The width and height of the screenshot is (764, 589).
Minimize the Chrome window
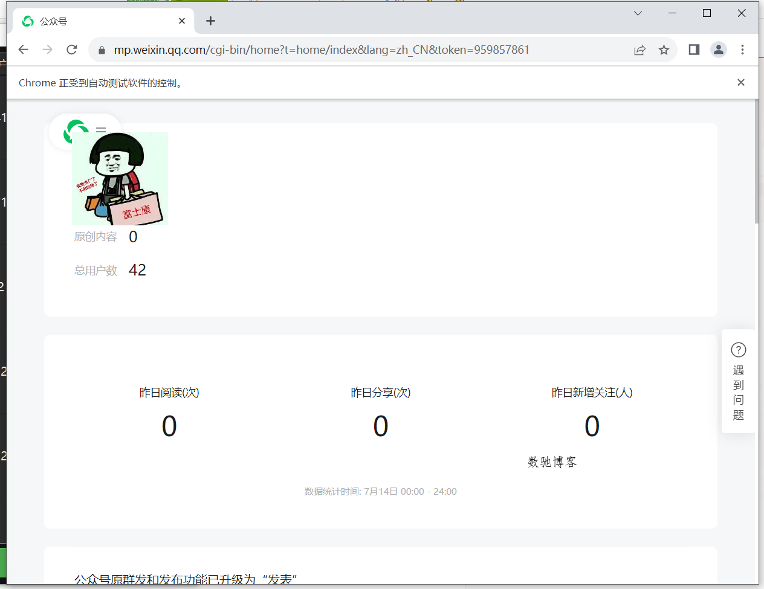(x=672, y=13)
